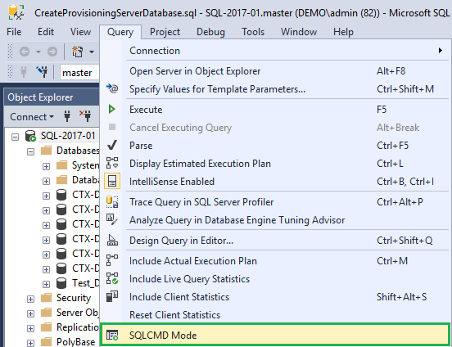Click the actual execution plan icon
This screenshot has height=347, width=452.
(112, 260)
